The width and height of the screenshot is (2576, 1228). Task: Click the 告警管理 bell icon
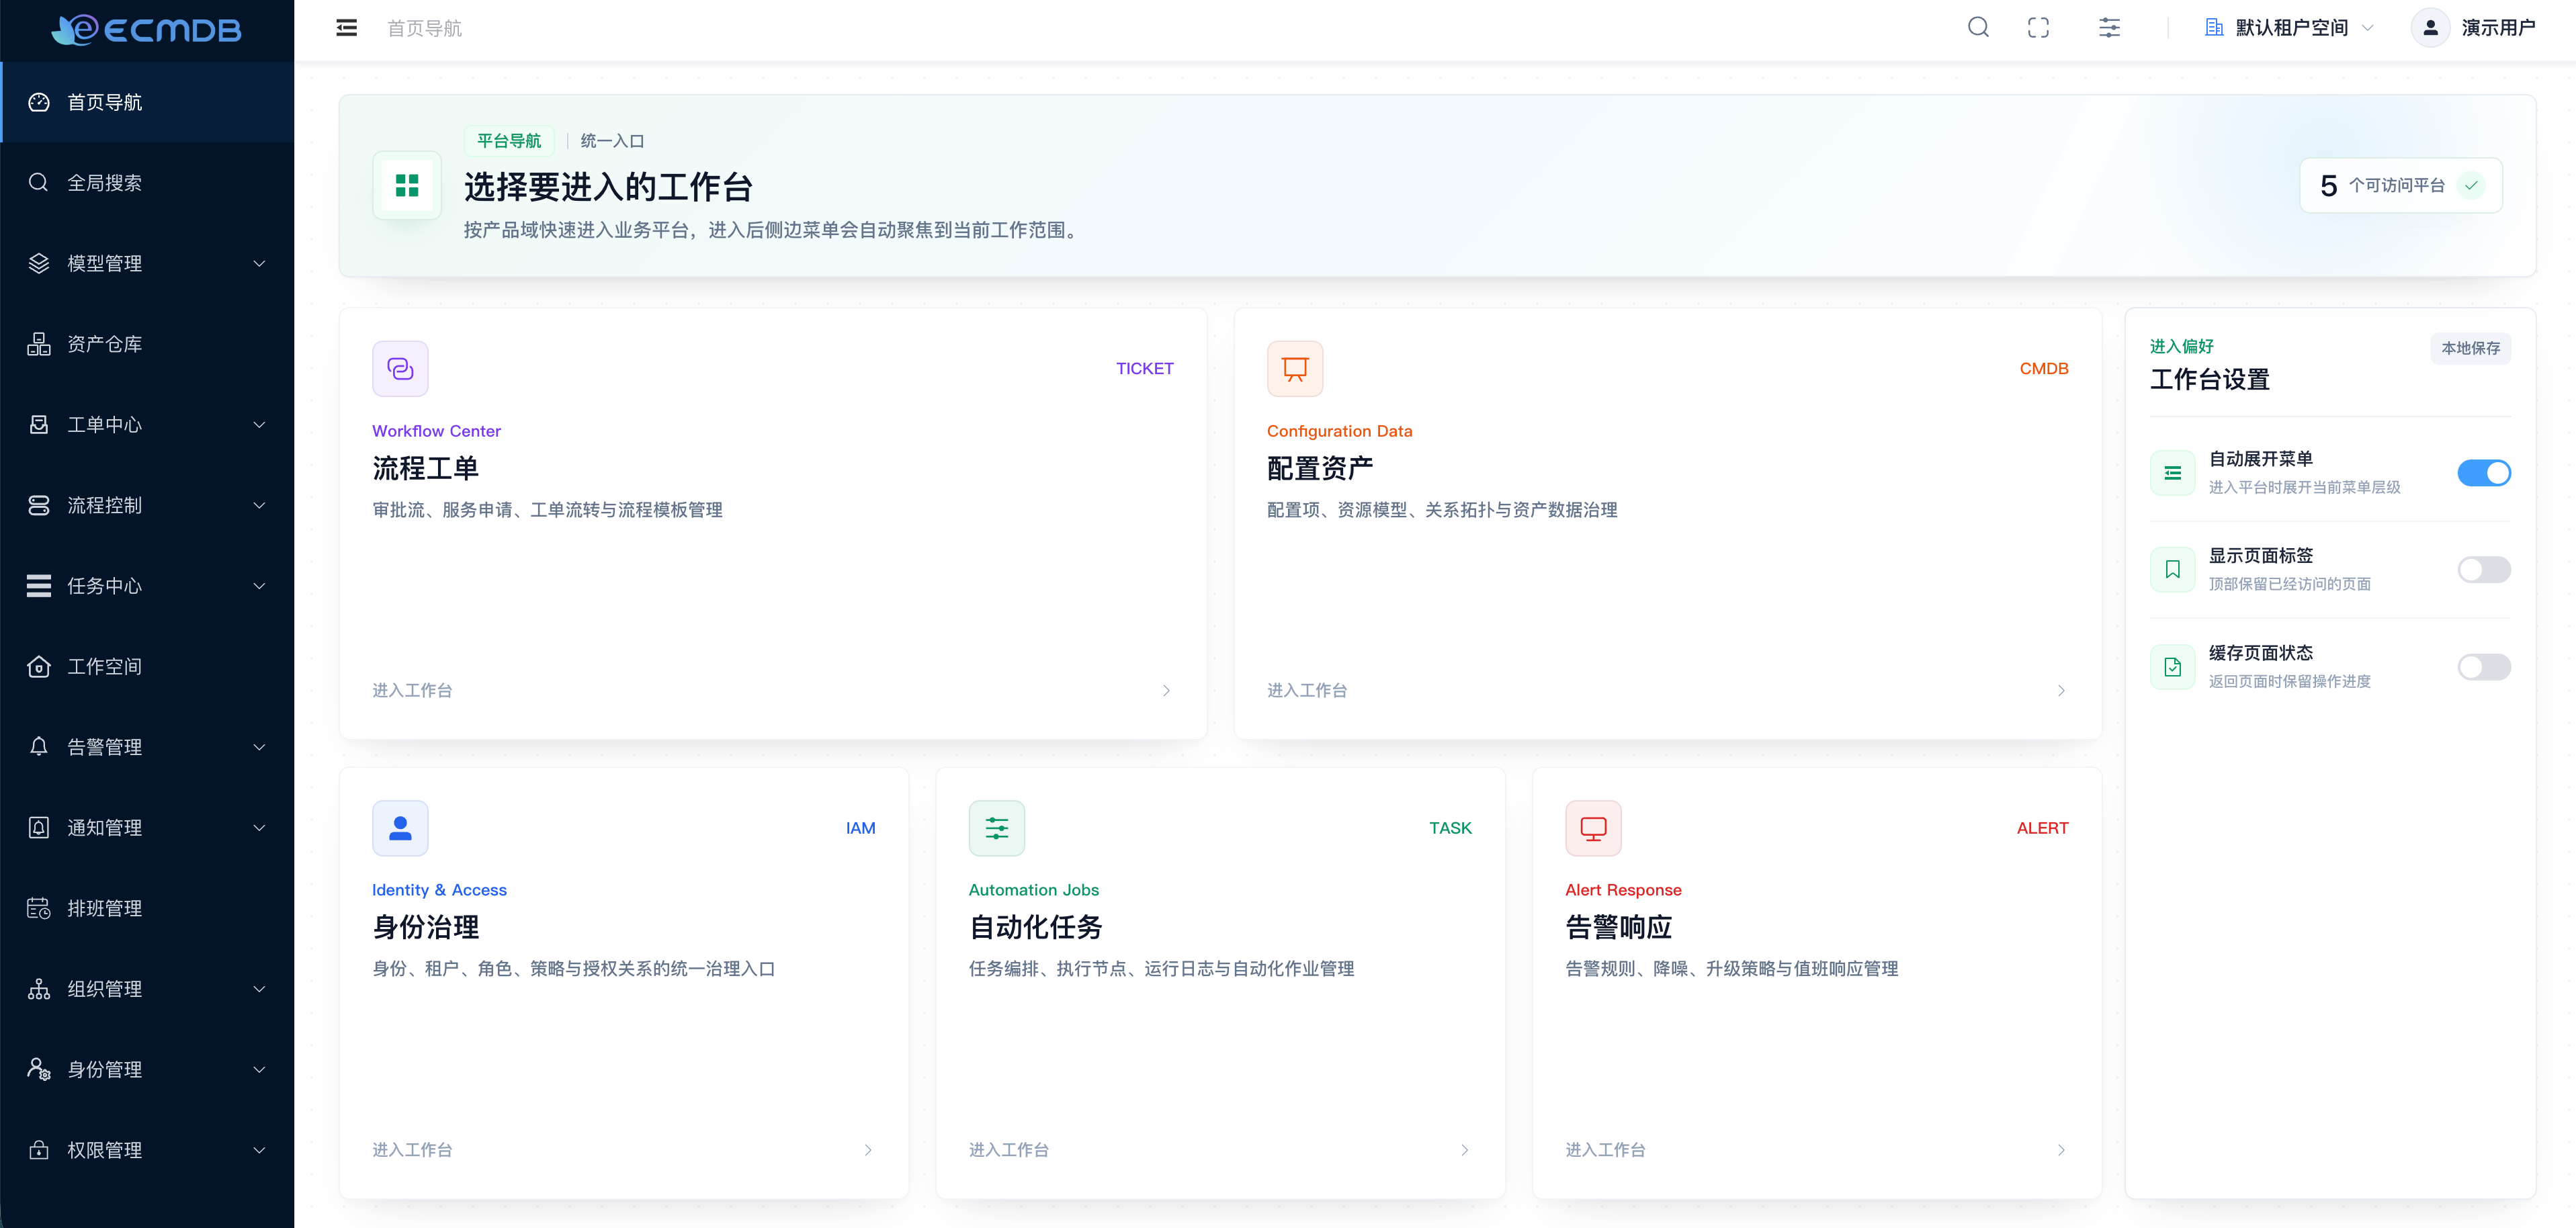[39, 747]
